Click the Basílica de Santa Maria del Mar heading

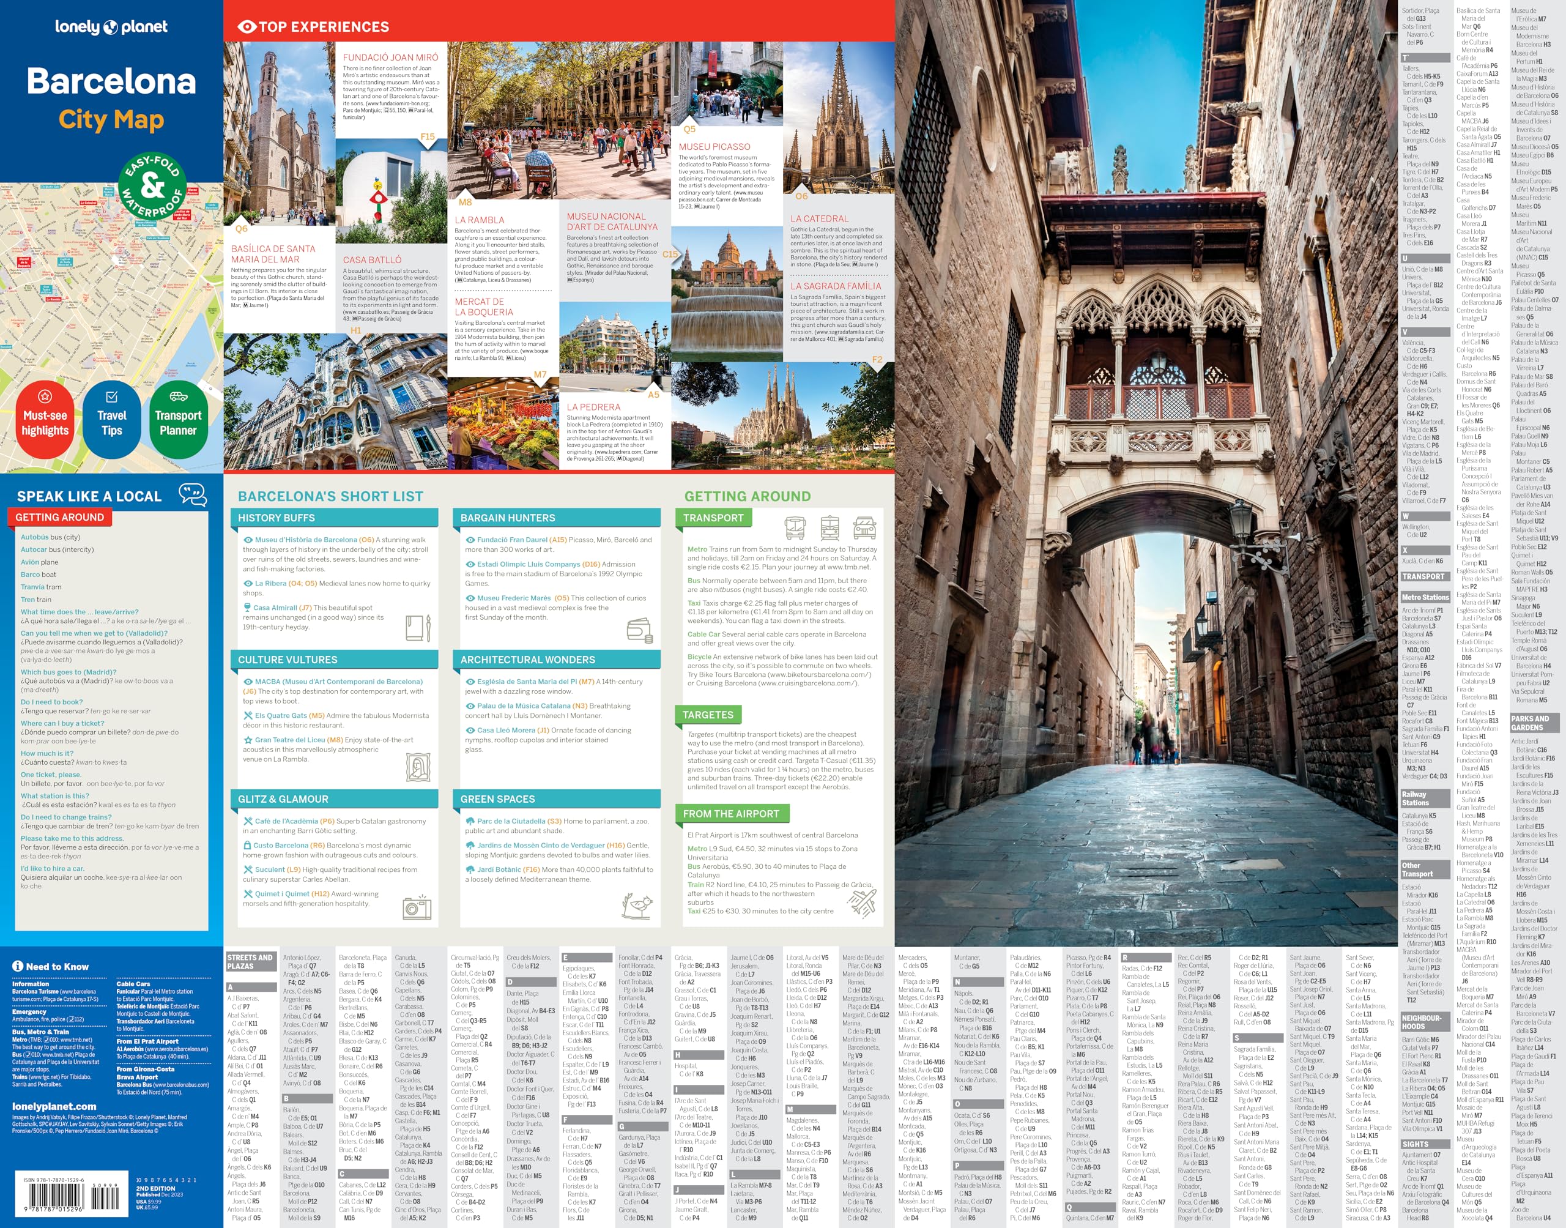point(273,254)
